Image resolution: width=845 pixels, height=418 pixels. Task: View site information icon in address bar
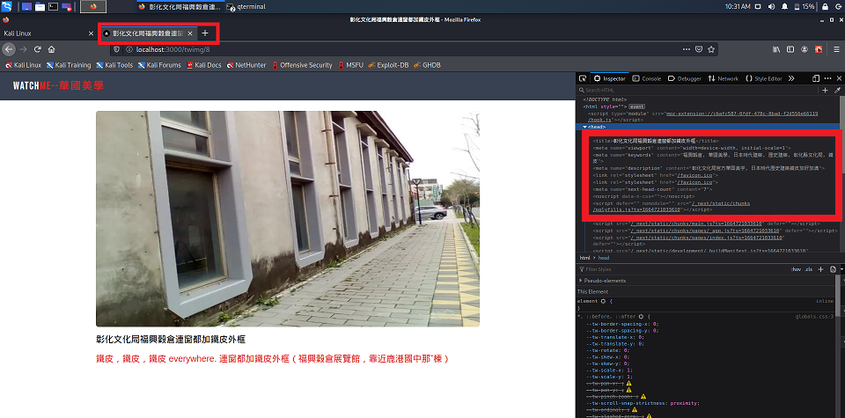(x=129, y=49)
